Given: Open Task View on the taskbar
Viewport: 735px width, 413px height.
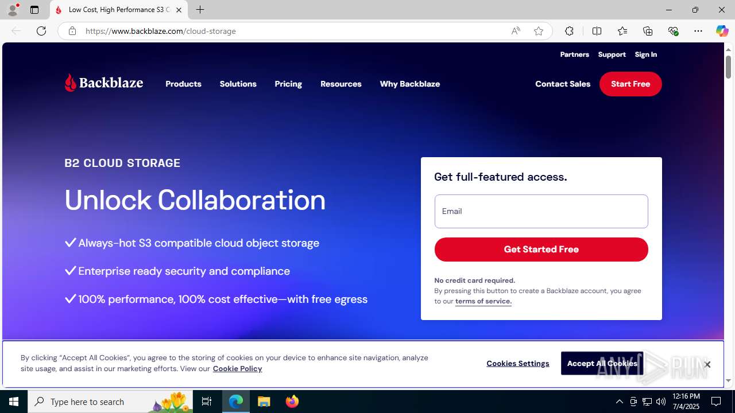Looking at the screenshot, I should pyautogui.click(x=207, y=402).
